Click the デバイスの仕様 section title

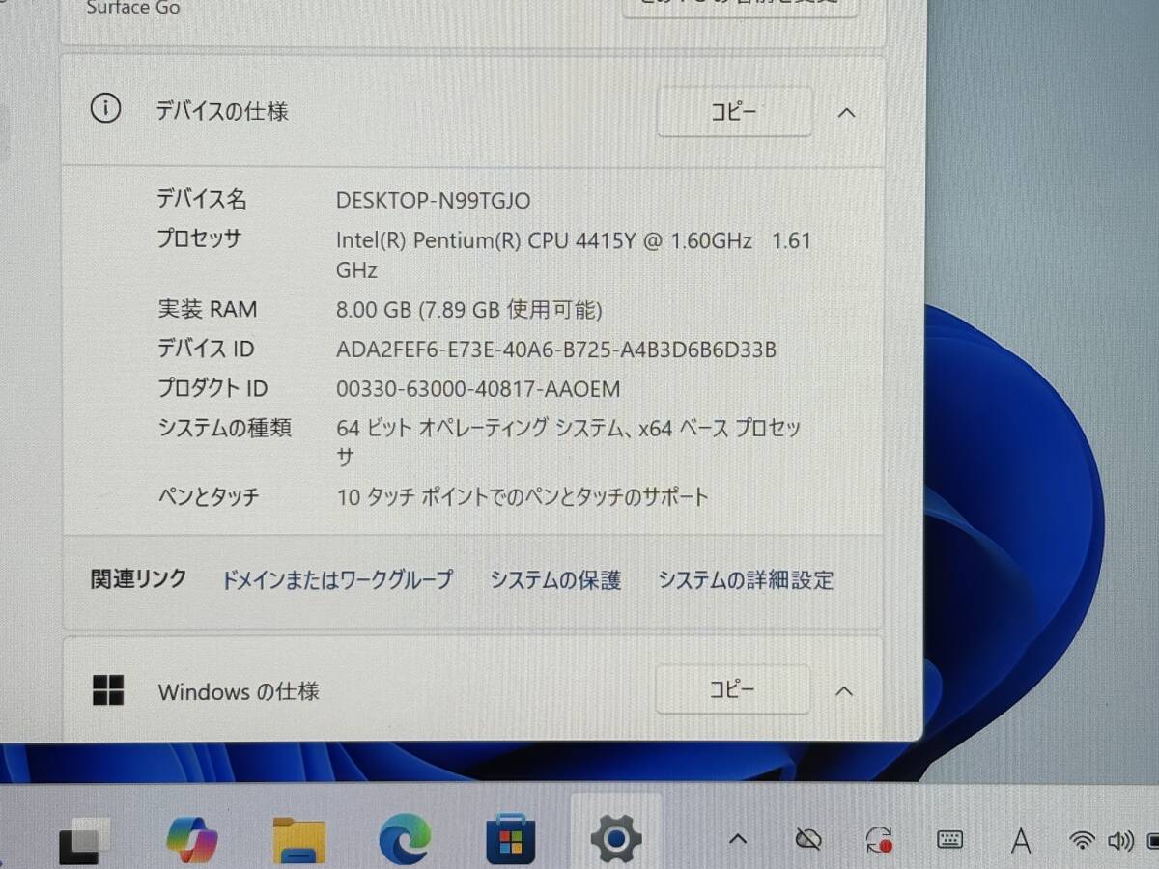pyautogui.click(x=223, y=111)
